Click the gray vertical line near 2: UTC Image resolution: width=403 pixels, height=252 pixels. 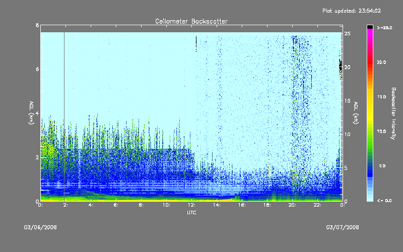pos(64,116)
